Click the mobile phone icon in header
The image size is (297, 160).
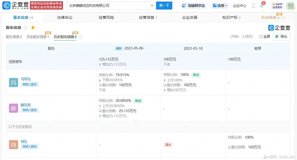pos(253,6)
